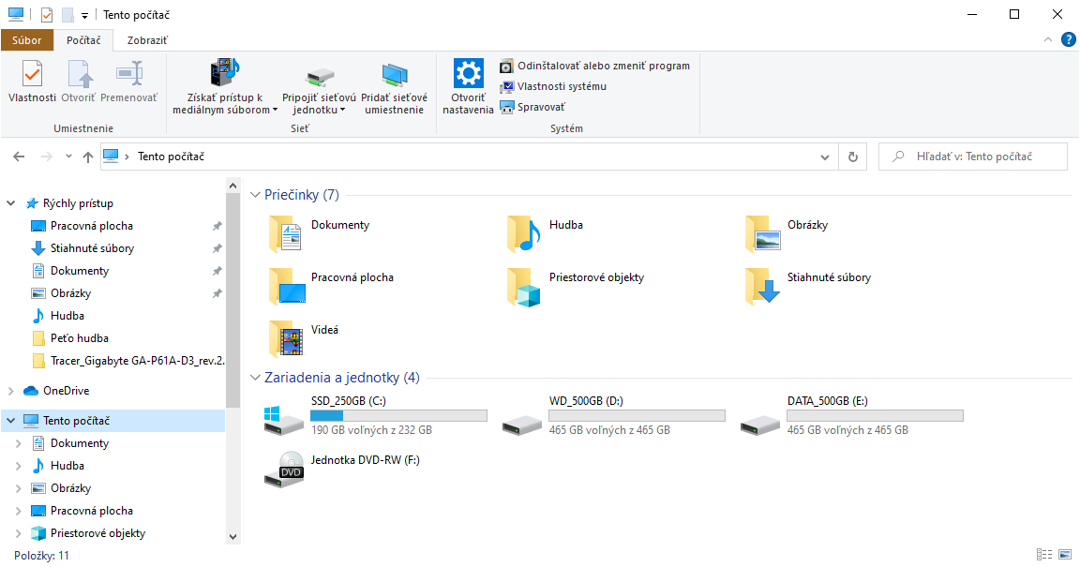The width and height of the screenshot is (1080, 567).
Task: Open Otvoriť nastavenia settings icon
Action: click(468, 82)
